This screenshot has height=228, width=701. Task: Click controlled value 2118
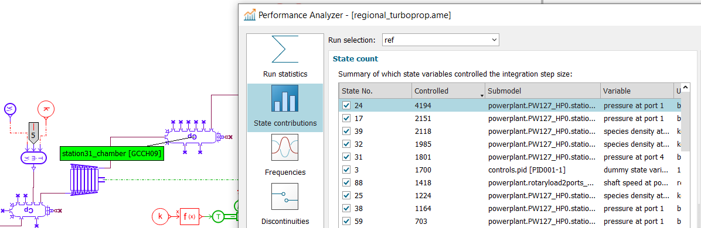tap(423, 131)
